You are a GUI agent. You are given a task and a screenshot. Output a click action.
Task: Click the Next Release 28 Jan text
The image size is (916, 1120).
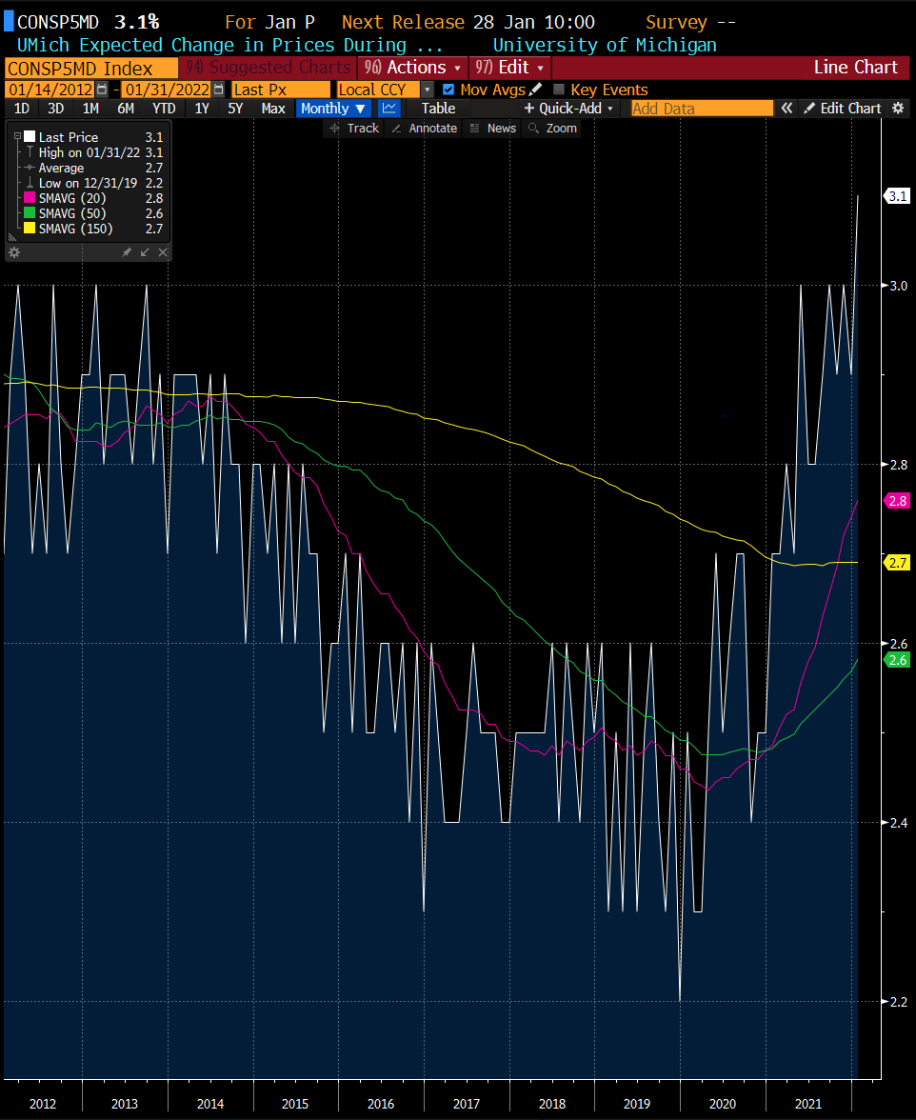coord(468,22)
